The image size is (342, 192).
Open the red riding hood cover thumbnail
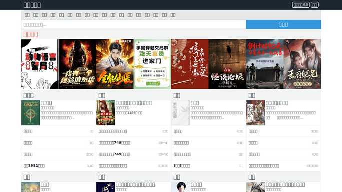(x=105, y=113)
